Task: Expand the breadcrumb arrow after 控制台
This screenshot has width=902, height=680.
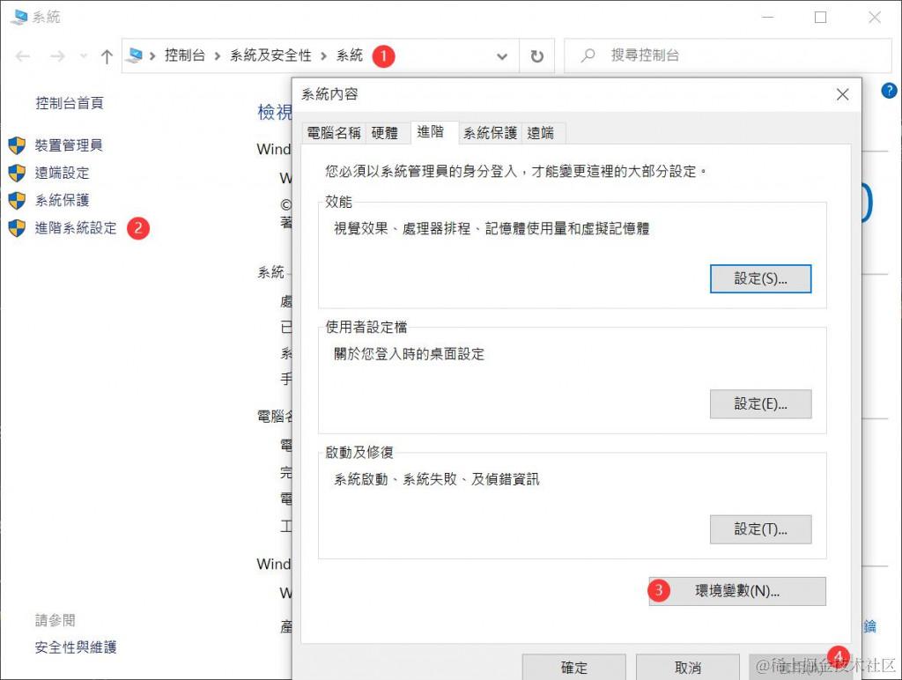Action: (218, 55)
